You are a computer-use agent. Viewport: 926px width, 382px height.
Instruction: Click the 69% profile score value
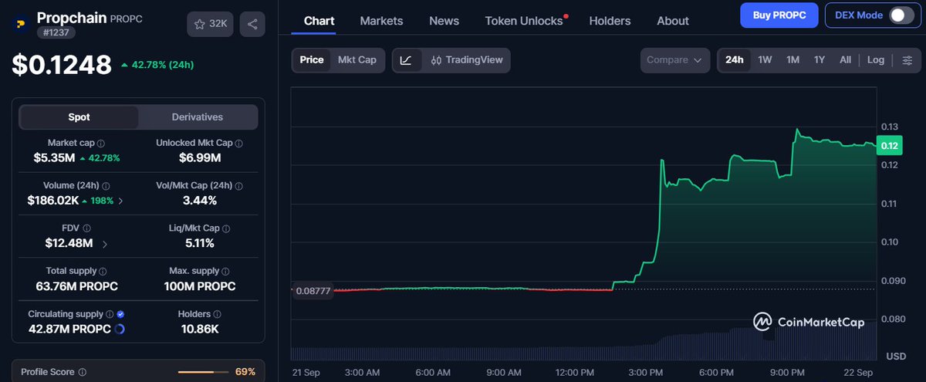[x=245, y=372]
